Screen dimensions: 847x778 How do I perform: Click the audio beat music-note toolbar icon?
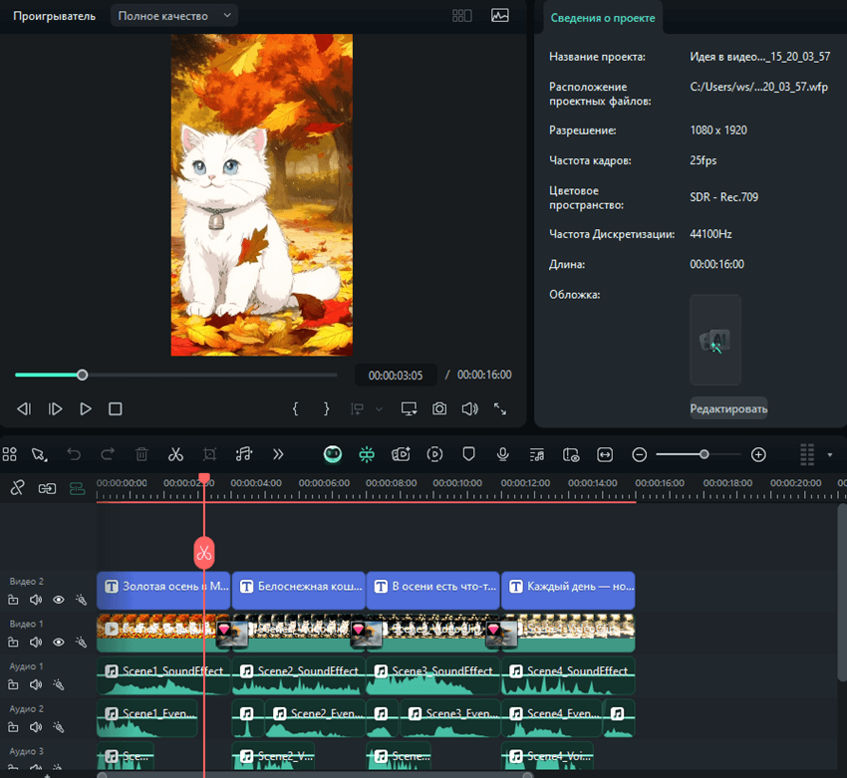coord(243,454)
